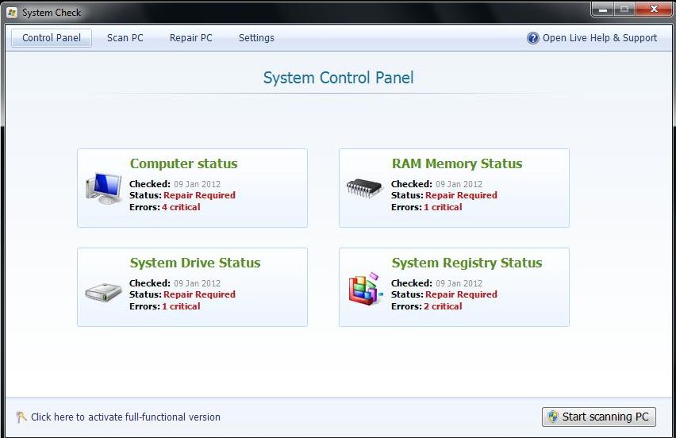676x438 pixels.
Task: Select the System Drive Status heading
Action: (195, 263)
